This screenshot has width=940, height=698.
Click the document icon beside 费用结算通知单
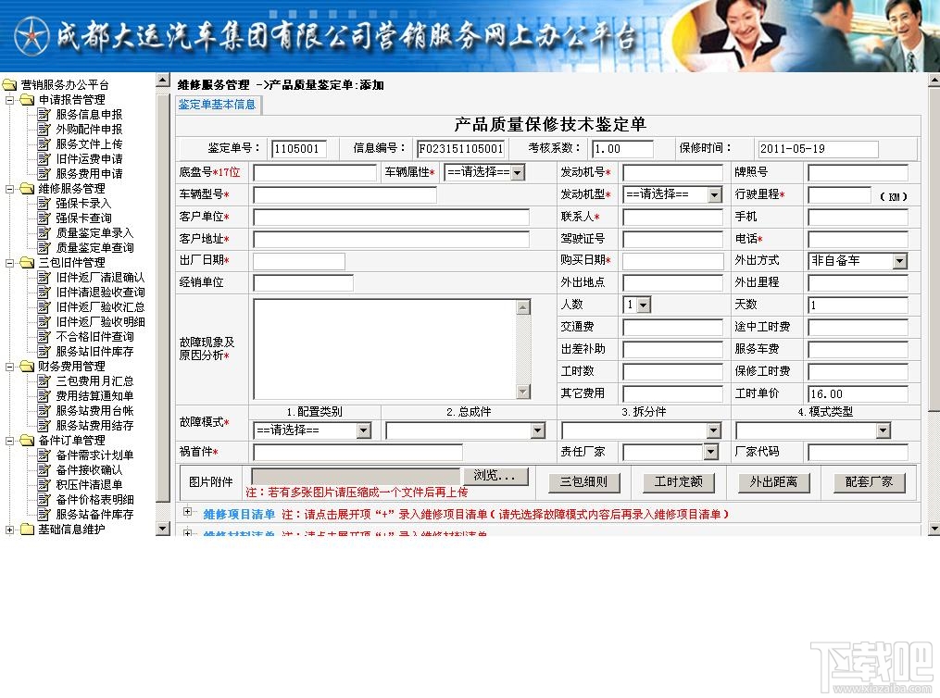[44, 395]
